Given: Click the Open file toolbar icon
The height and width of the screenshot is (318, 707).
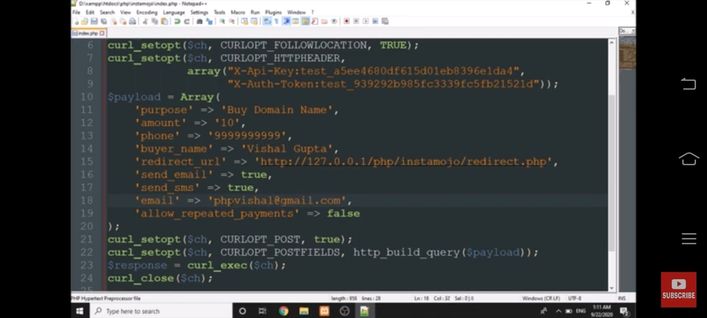Looking at the screenshot, I should (84, 21).
